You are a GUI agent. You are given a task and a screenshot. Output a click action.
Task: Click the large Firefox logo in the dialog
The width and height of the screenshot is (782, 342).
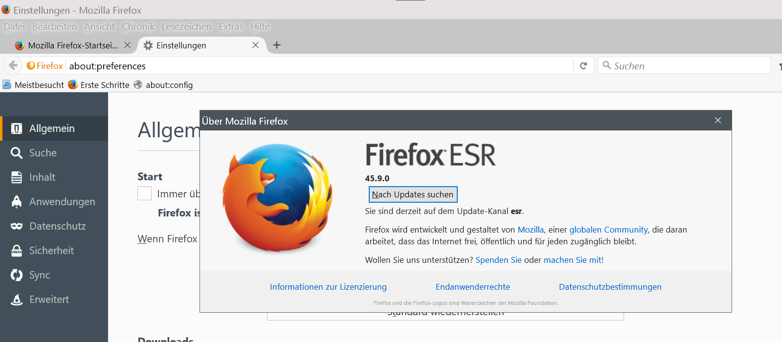(278, 198)
